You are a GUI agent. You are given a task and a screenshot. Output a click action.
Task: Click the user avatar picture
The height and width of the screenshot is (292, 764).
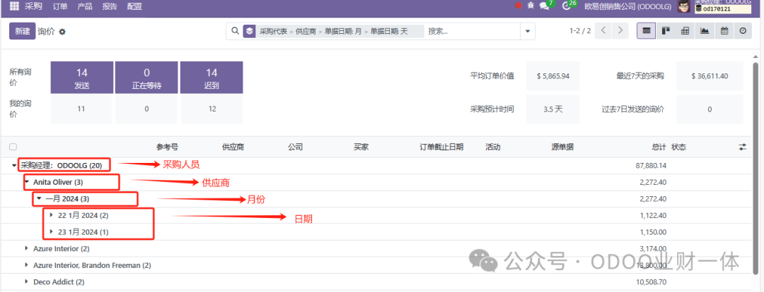coord(684,6)
